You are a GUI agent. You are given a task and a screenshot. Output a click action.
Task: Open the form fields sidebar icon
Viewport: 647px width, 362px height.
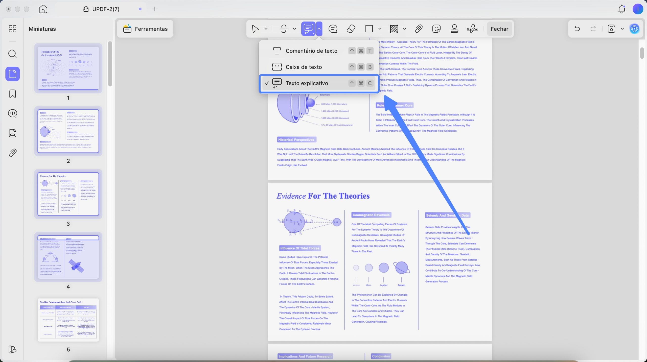(12, 133)
